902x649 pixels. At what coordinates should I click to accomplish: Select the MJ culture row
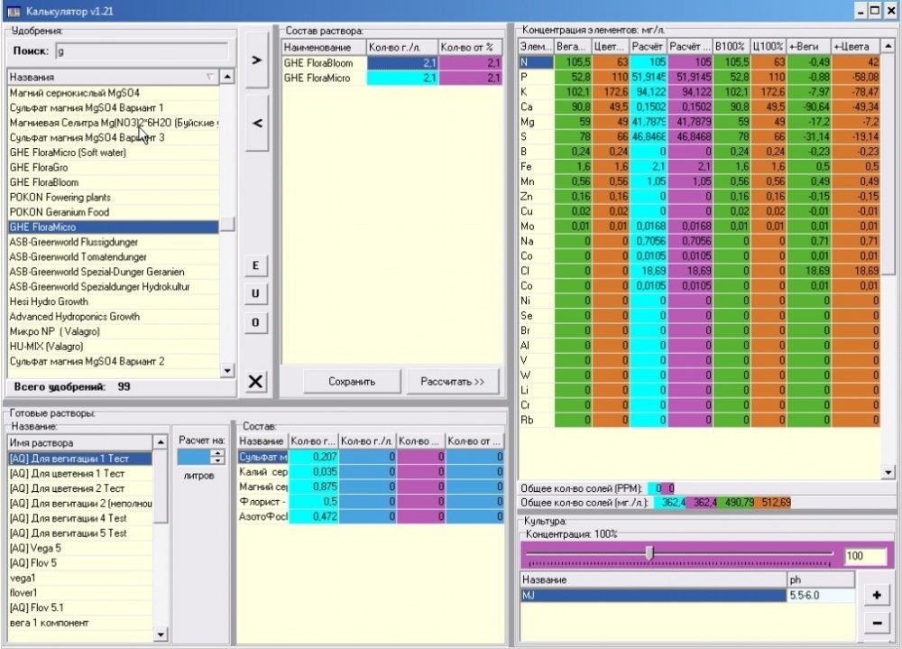[x=653, y=596]
